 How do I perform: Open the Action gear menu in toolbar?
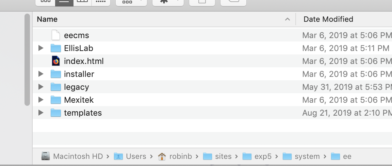pyautogui.click(x=168, y=2)
